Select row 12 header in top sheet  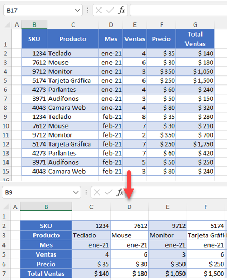point(6,144)
